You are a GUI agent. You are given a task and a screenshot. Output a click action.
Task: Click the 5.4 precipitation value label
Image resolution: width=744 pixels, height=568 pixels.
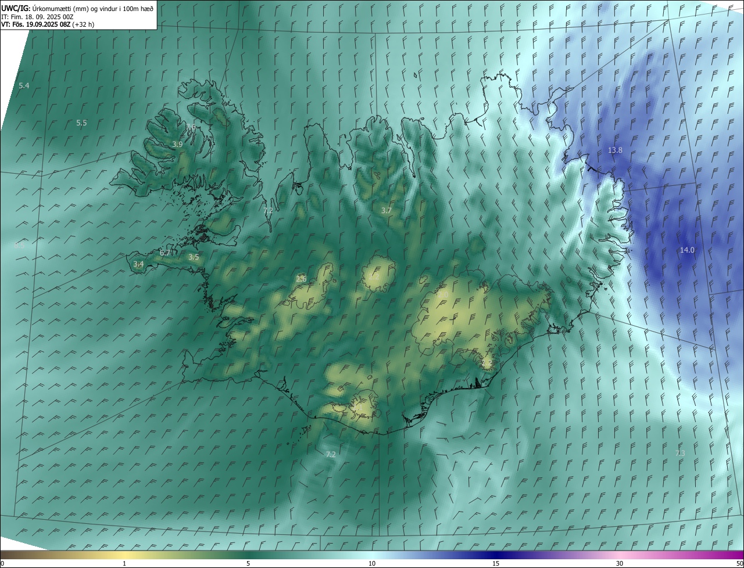[24, 86]
